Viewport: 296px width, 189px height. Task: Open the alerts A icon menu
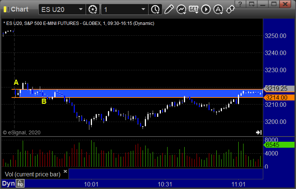click(218, 9)
